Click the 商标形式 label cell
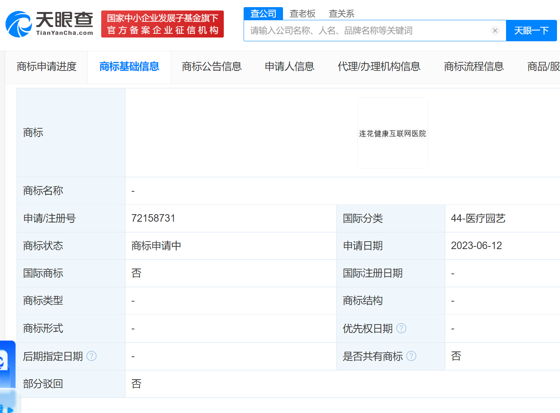 click(x=71, y=328)
